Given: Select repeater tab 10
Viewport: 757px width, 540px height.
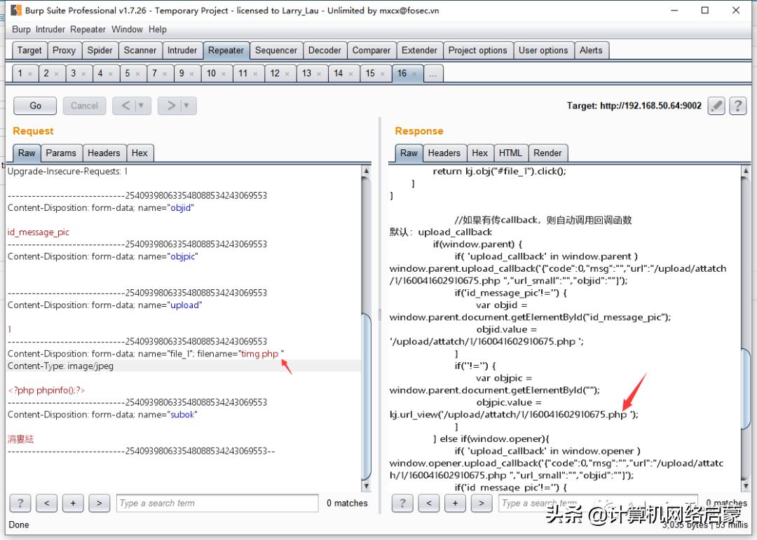Looking at the screenshot, I should point(216,74).
